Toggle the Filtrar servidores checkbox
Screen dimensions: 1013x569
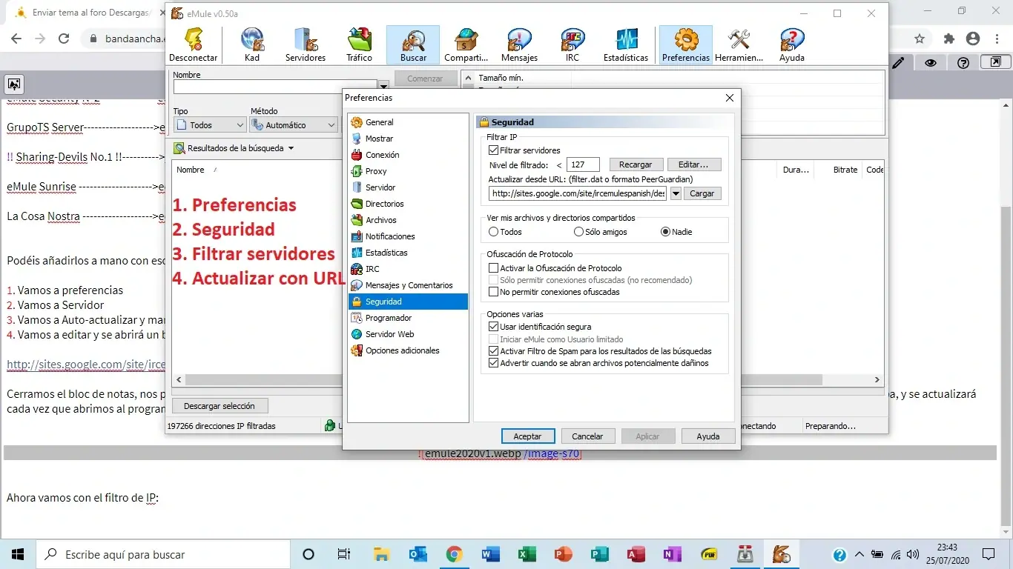coord(494,150)
